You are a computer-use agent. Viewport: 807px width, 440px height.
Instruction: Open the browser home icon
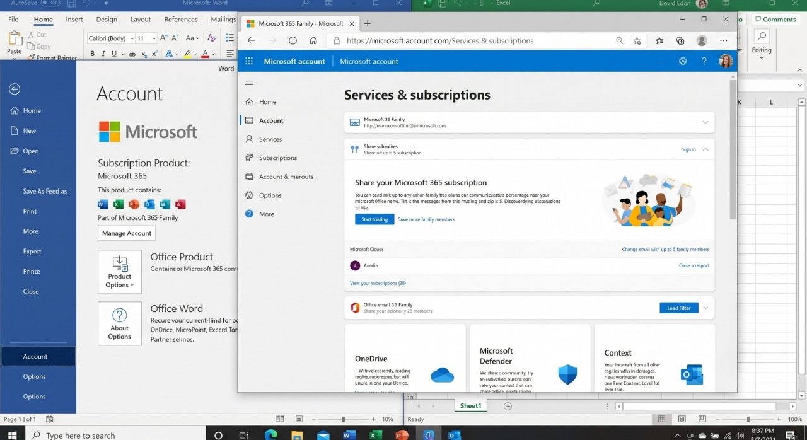(x=313, y=40)
